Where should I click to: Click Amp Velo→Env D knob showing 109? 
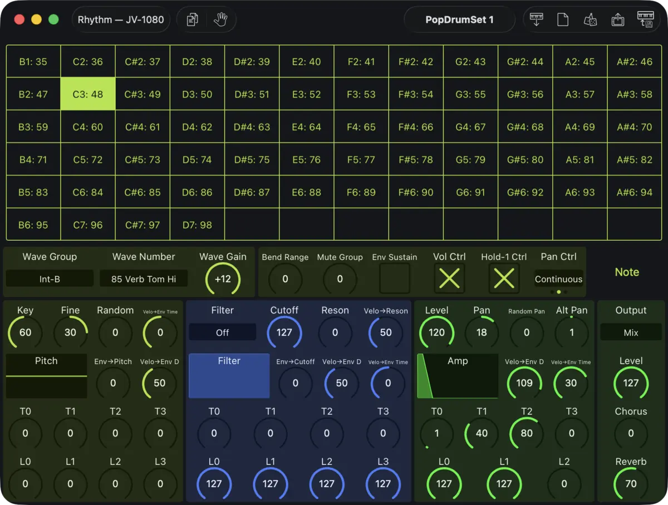click(524, 383)
